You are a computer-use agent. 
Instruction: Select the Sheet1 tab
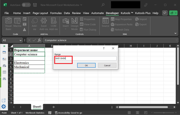[x=37, y=107]
